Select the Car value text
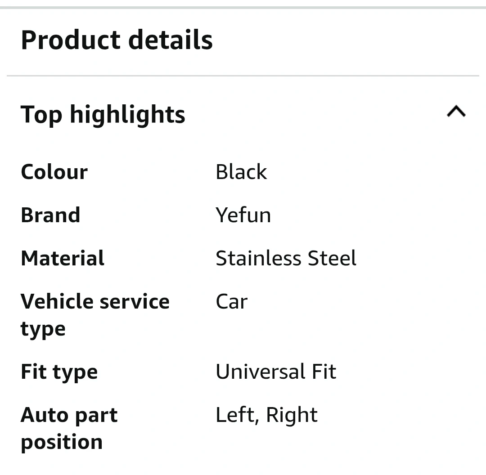486x475 pixels. pyautogui.click(x=231, y=301)
